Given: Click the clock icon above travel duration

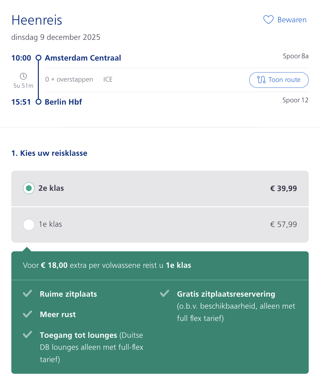Looking at the screenshot, I should tap(23, 76).
